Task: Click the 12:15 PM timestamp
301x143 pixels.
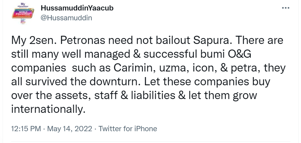Action: tap(26, 129)
